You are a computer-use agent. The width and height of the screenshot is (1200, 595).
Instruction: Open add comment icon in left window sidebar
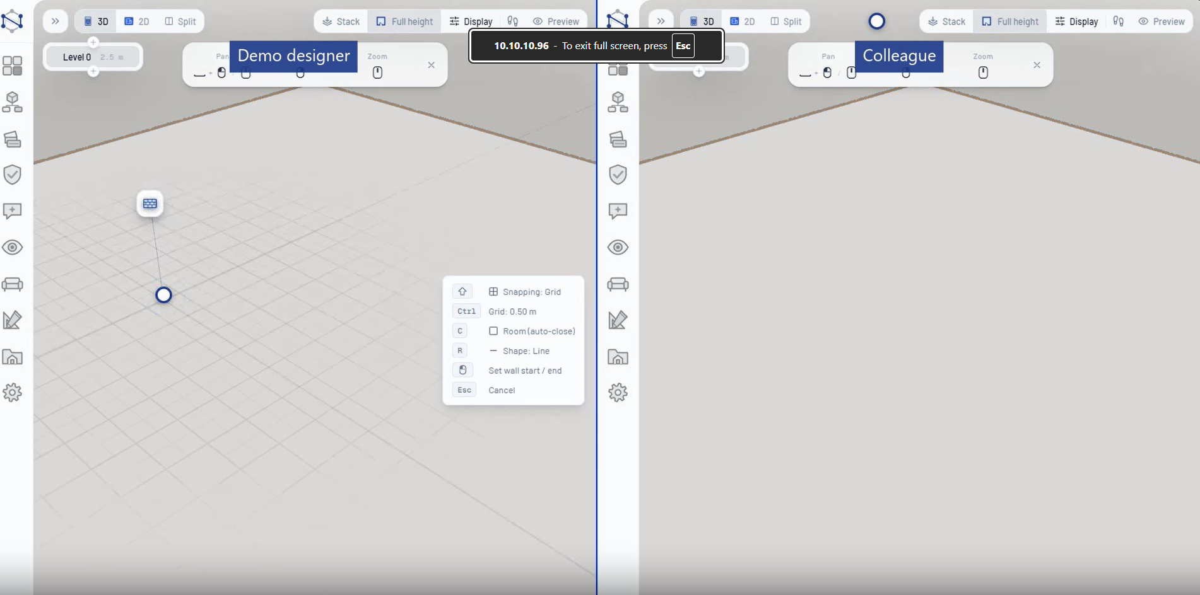[13, 211]
